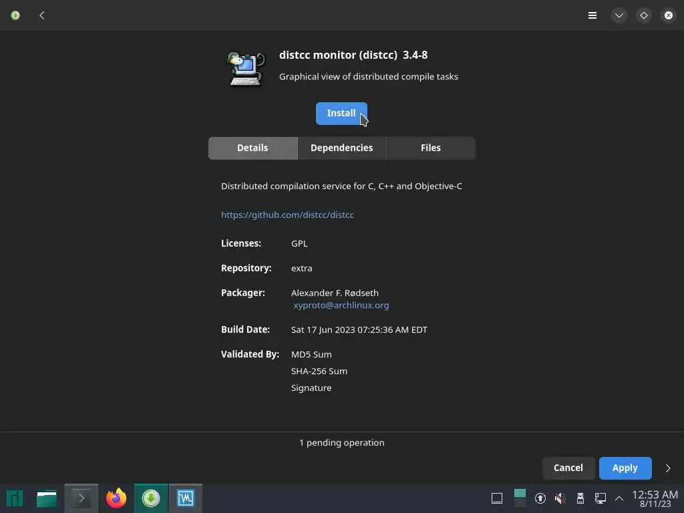
Task: Click the xyproto@archlinux.org email link
Action: [341, 305]
